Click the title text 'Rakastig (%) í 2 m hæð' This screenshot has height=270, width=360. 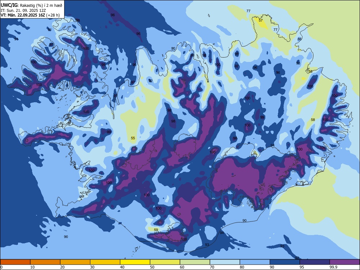(41, 5)
